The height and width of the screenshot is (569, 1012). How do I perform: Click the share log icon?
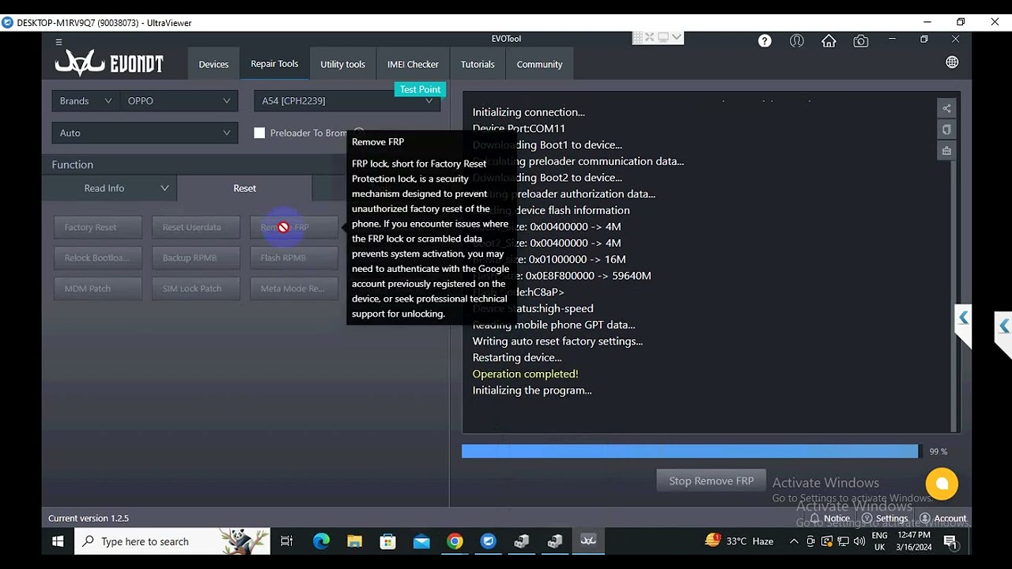(946, 108)
